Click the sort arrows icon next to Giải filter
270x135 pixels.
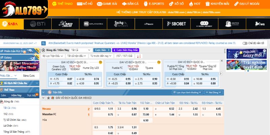point(139,56)
